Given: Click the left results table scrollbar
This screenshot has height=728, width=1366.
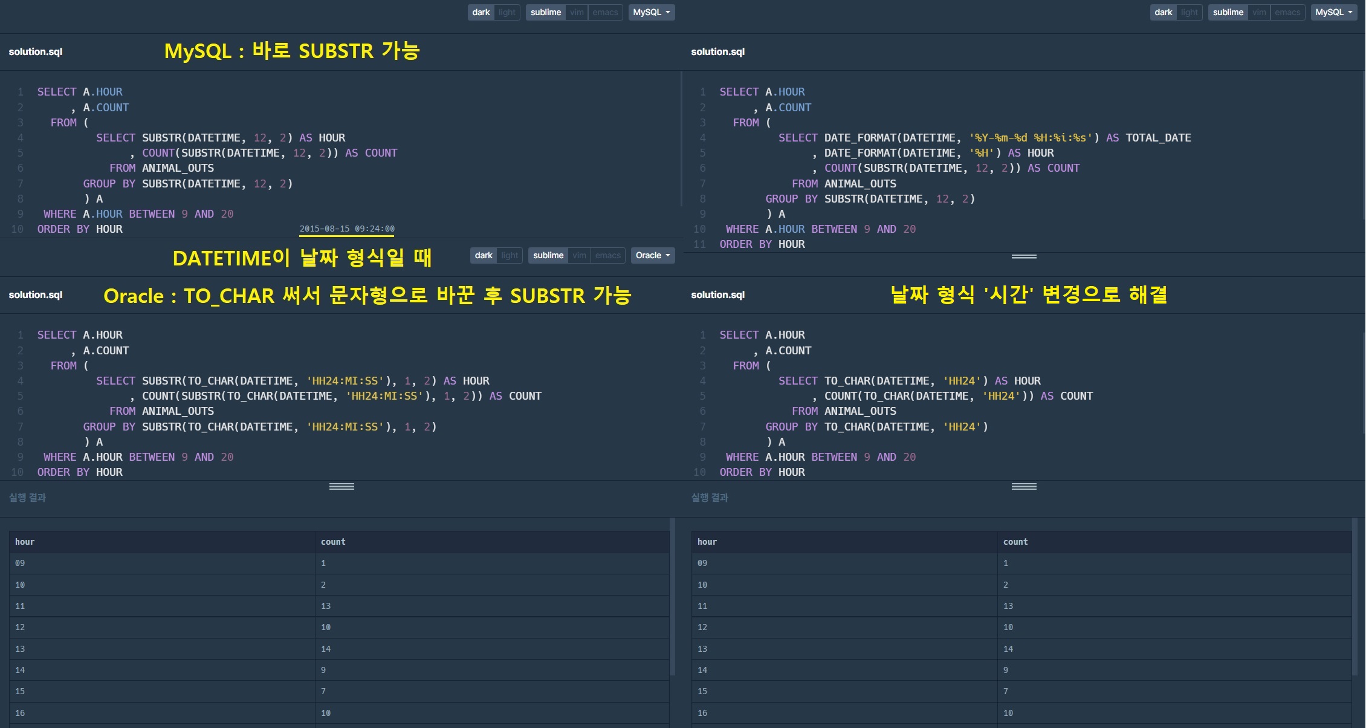Looking at the screenshot, I should click(672, 596).
